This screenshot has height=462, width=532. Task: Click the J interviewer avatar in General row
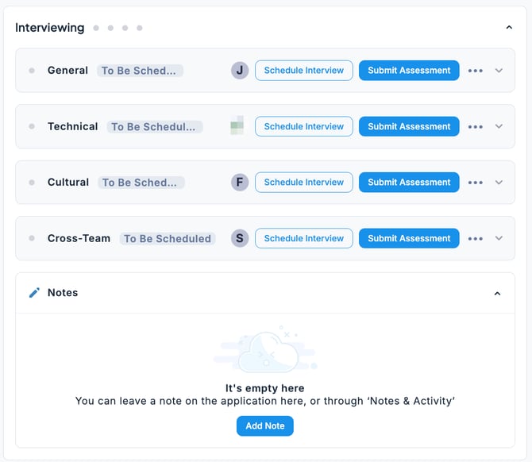pyautogui.click(x=240, y=71)
